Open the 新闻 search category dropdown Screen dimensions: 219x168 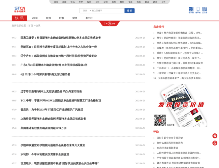(87, 11)
